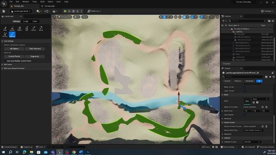Select the Resize landscape tool

pos(5,34)
